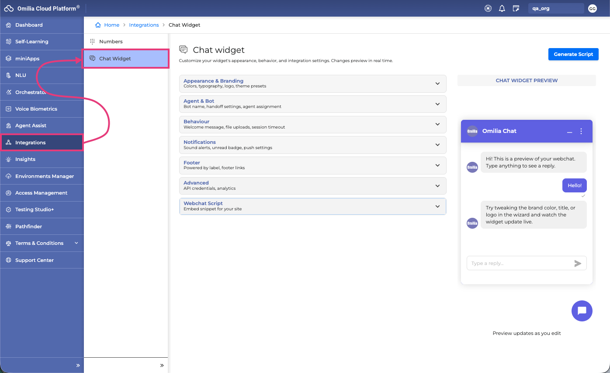Open the Support Center menu item
This screenshot has width=610, height=373.
pyautogui.click(x=42, y=260)
